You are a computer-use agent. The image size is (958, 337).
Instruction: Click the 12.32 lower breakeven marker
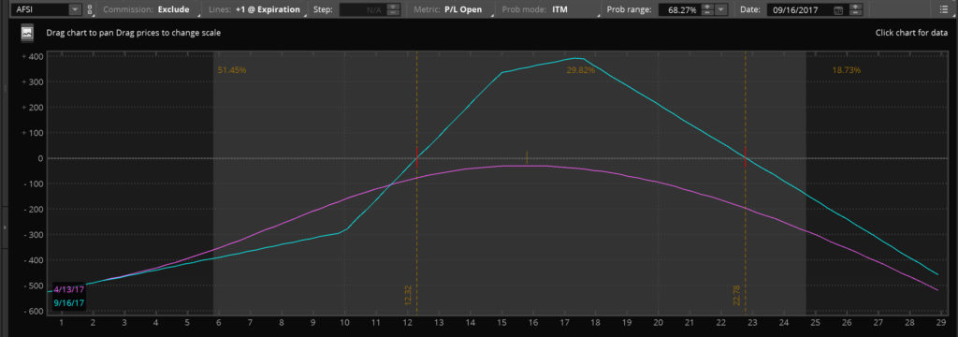tap(408, 296)
